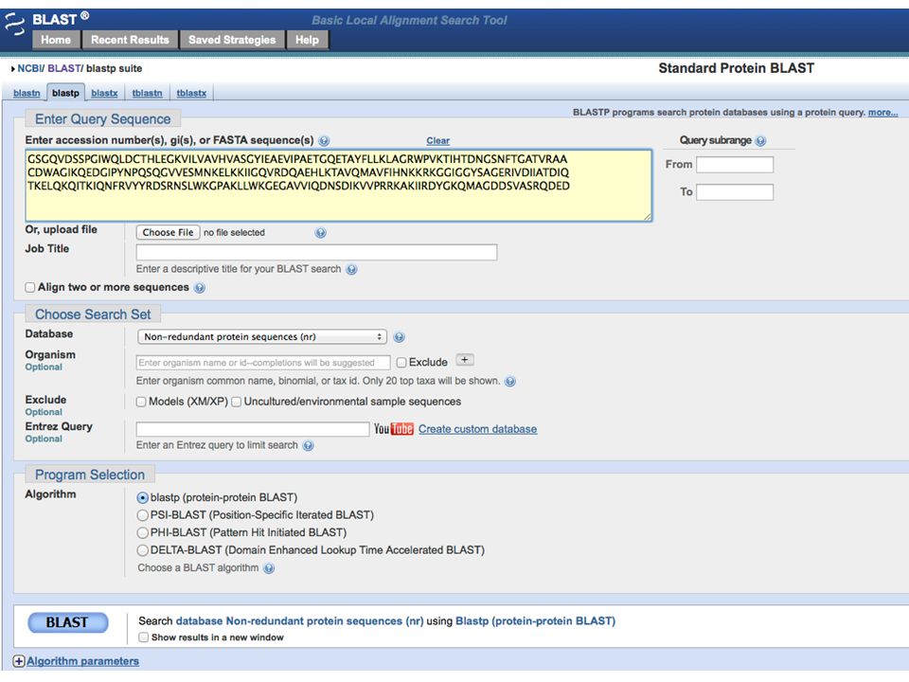This screenshot has width=909, height=682.
Task: Open Recent Results menu
Action: click(x=130, y=40)
